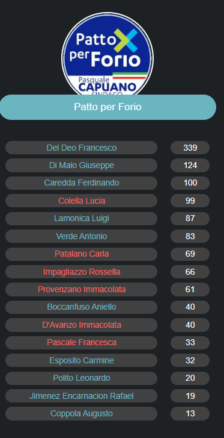
Task: Open Patalano Carla candidate entry
Action: point(81,254)
